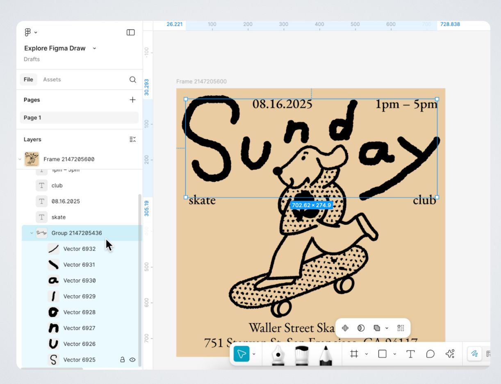Select the Vector 6927 layer
Screen dimensions: 501x384
(x=80, y=328)
